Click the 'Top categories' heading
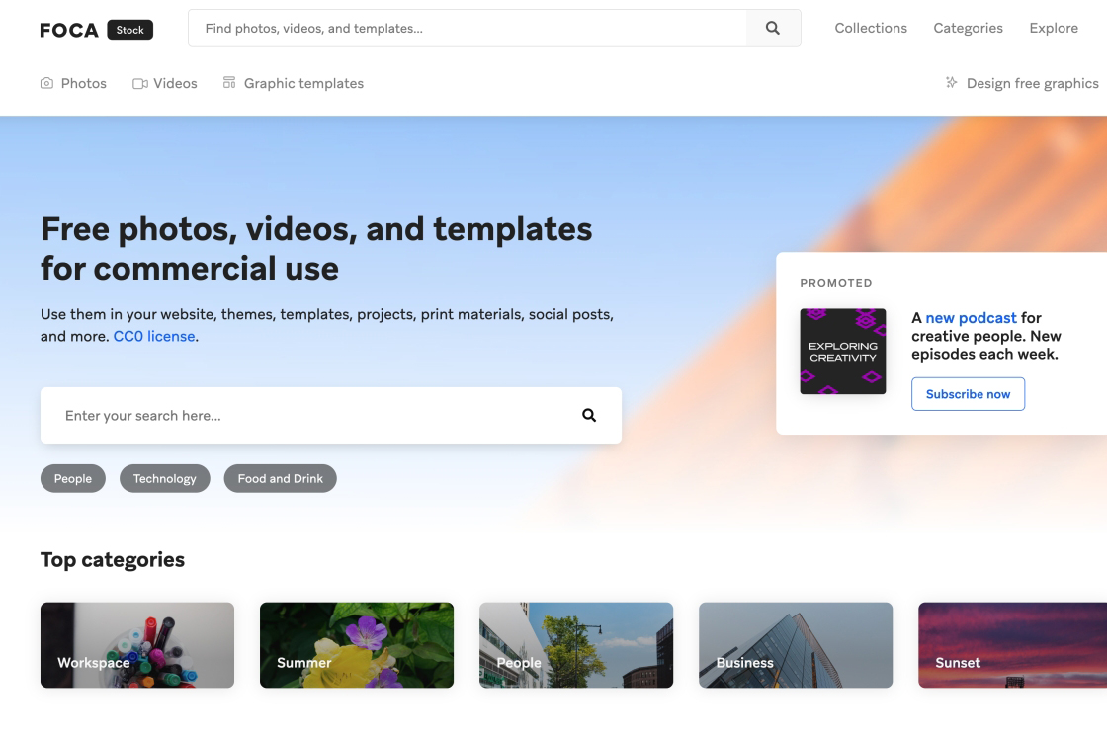The width and height of the screenshot is (1107, 738). pyautogui.click(x=113, y=560)
